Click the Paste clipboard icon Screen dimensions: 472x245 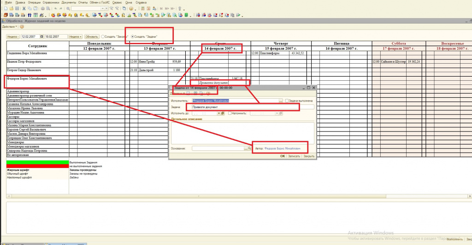35,8
